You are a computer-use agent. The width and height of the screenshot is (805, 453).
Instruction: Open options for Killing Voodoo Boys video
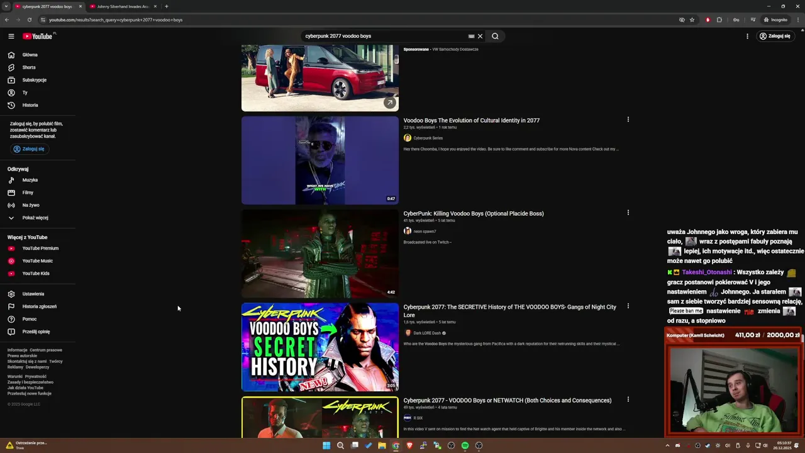tap(628, 213)
